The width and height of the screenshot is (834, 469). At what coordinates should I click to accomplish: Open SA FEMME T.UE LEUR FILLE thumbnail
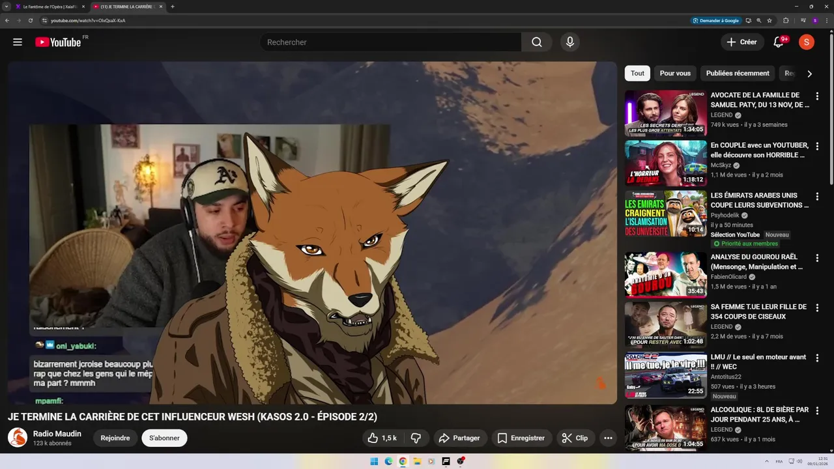pos(666,324)
